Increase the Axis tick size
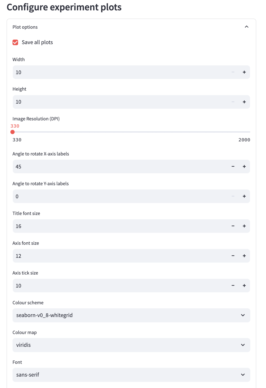The width and height of the screenshot is (266, 388). (x=244, y=286)
